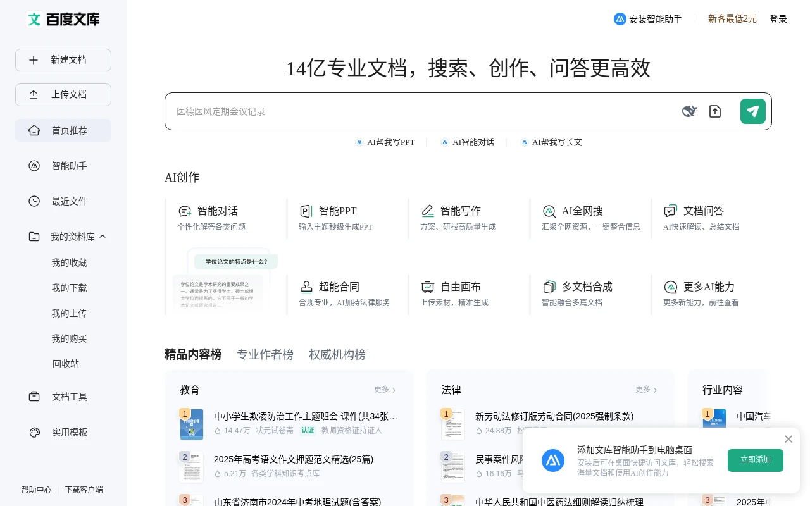Click the green send arrow in the search bar
This screenshot has height=506, width=810.
coord(752,111)
